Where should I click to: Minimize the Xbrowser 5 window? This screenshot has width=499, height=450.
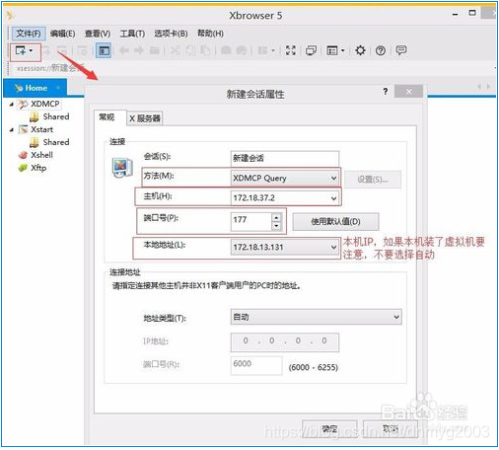pyautogui.click(x=456, y=15)
